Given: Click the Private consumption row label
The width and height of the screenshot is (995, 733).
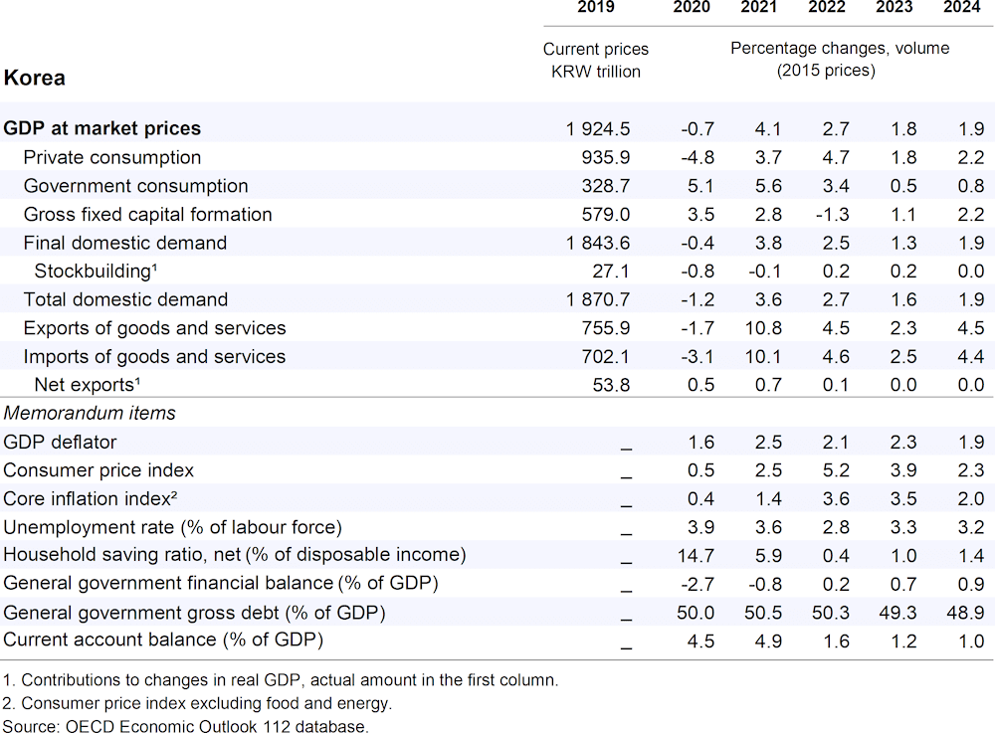Looking at the screenshot, I should click(x=112, y=157).
